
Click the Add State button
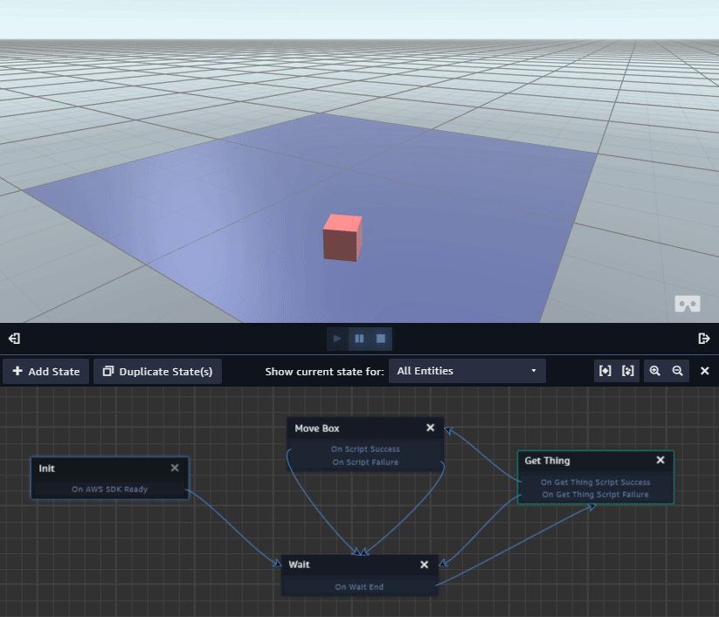pos(46,371)
